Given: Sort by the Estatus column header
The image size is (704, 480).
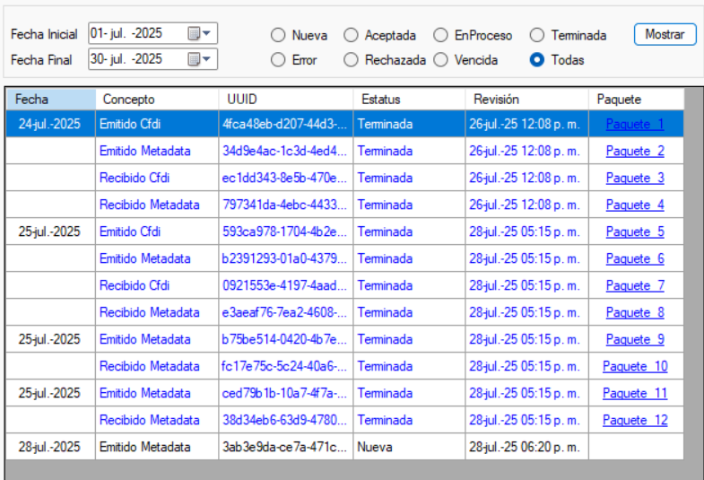Looking at the screenshot, I should [409, 100].
